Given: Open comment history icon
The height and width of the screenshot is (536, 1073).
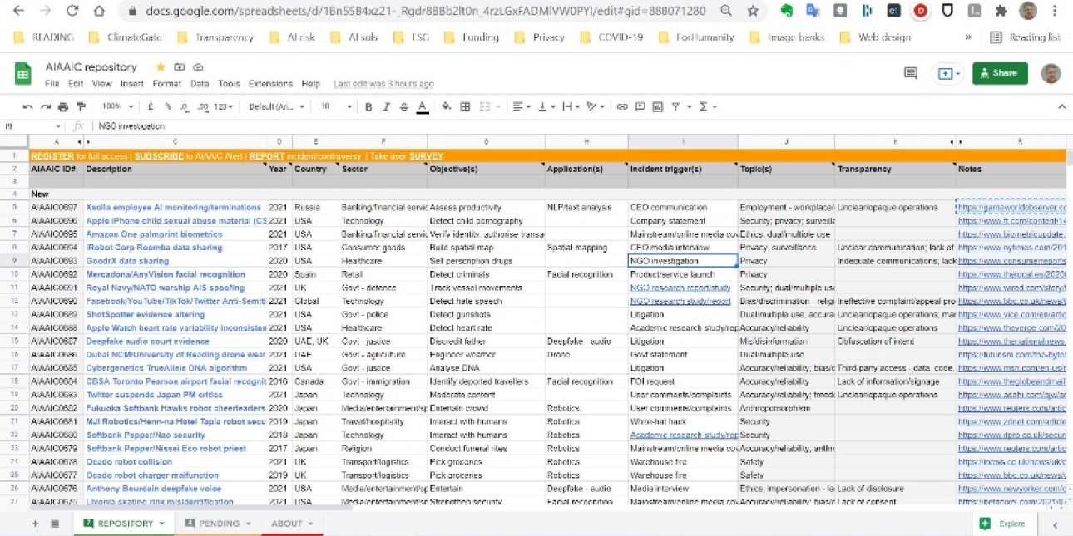Looking at the screenshot, I should [x=910, y=73].
